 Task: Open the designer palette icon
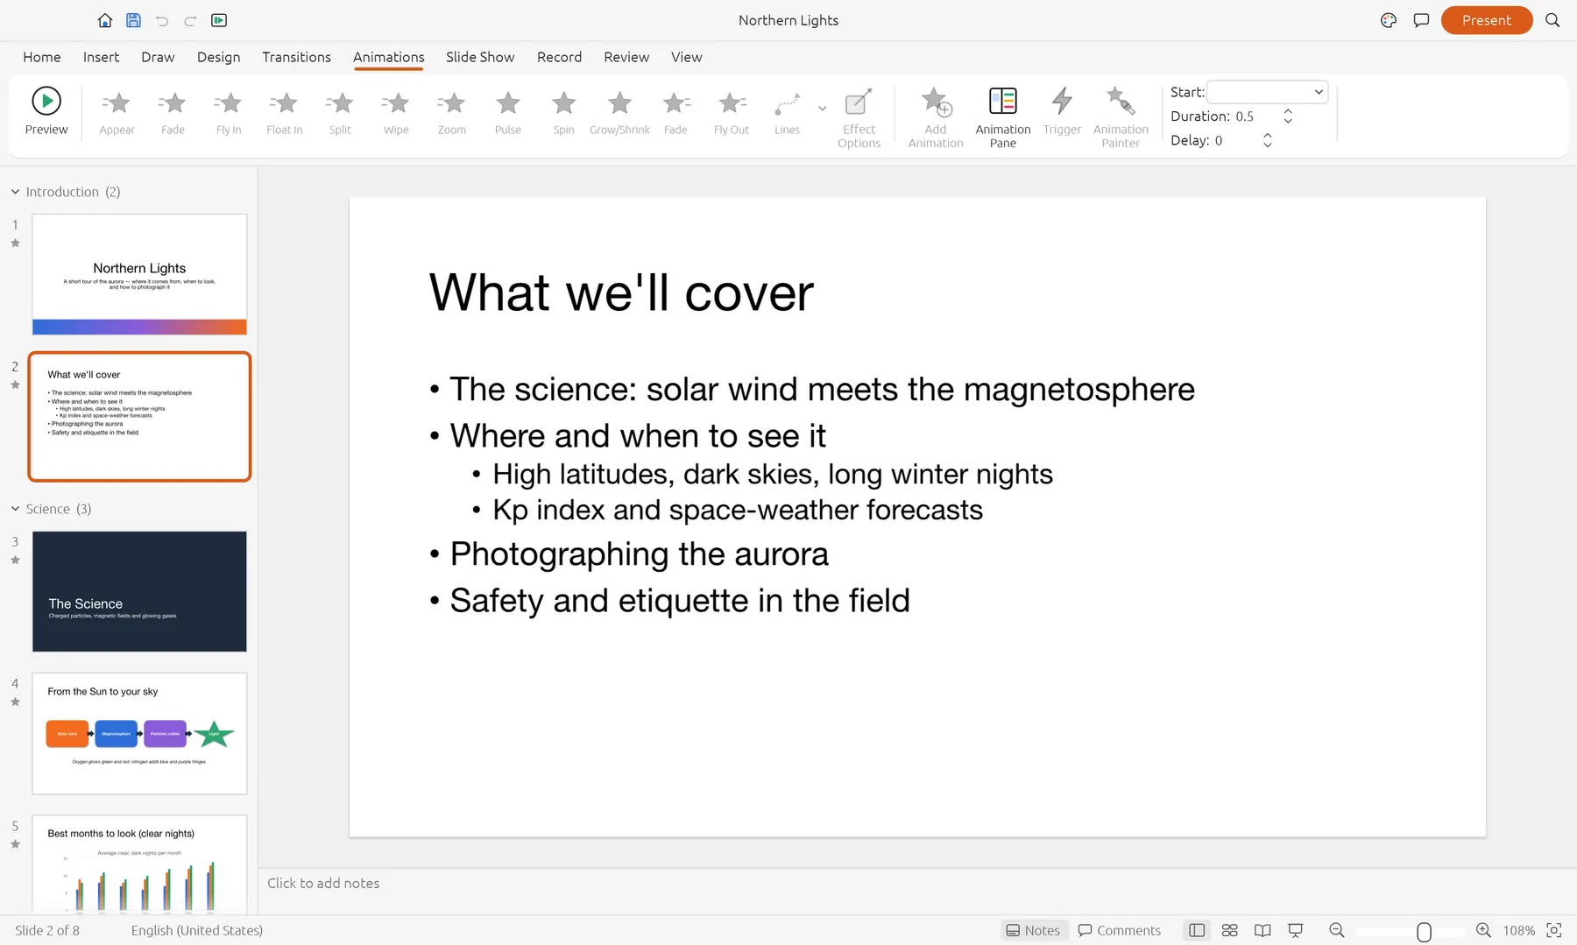tap(1388, 20)
